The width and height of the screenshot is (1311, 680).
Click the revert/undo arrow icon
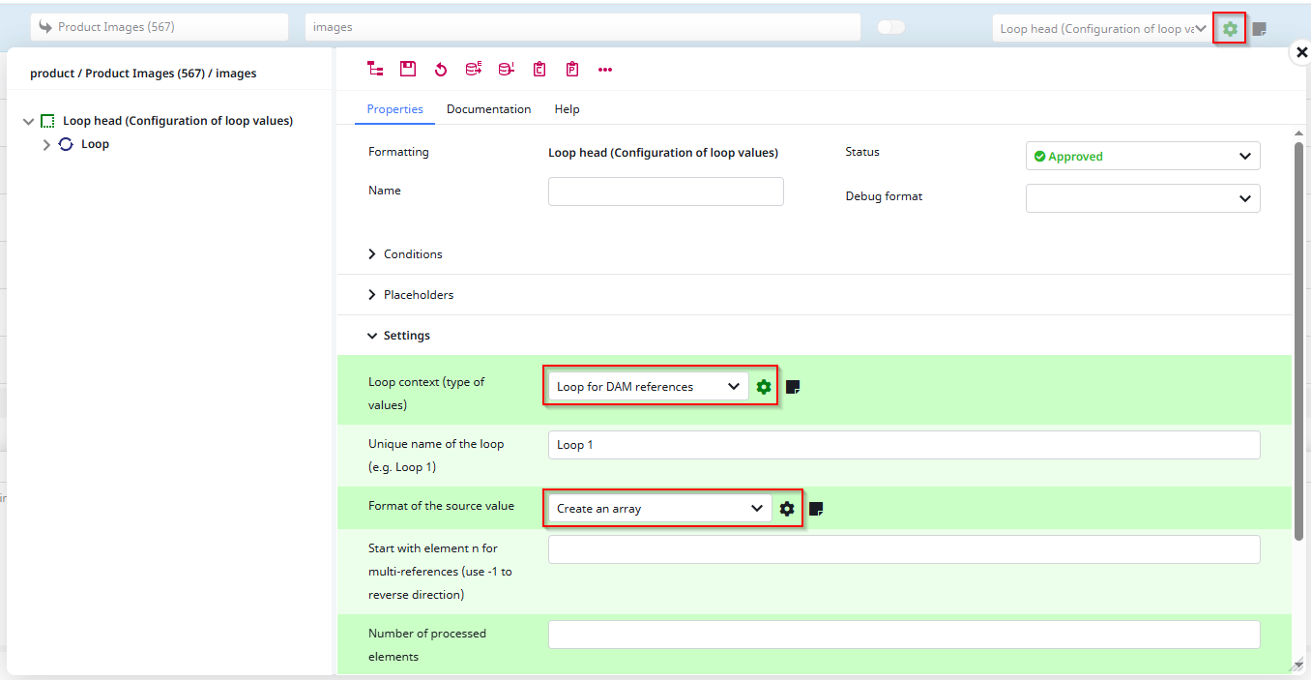440,69
